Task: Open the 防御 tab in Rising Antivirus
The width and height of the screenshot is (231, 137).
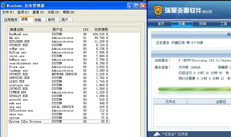Action: (x=203, y=24)
